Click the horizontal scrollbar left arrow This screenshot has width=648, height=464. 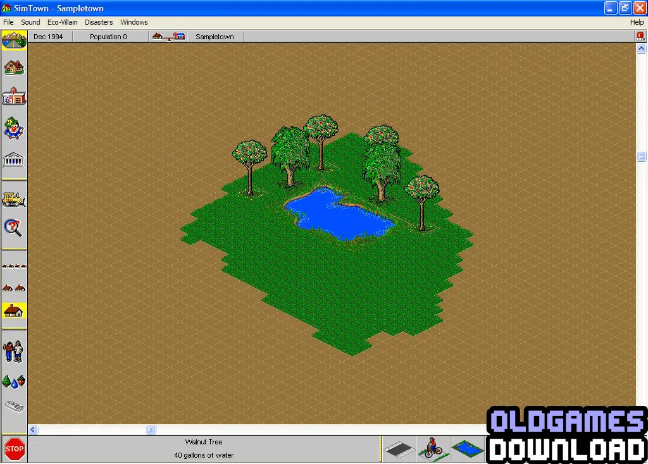tap(33, 430)
